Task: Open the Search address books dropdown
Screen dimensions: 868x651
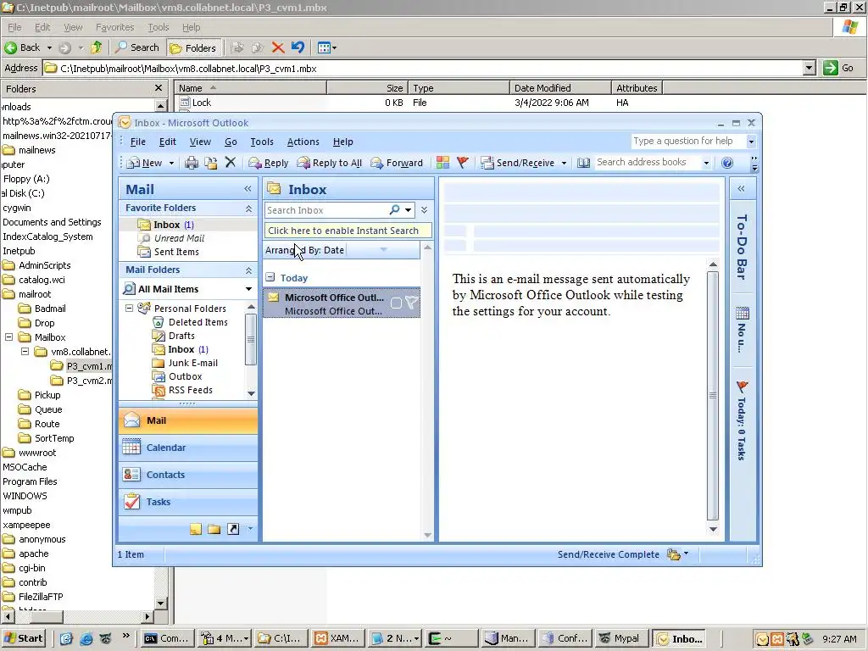Action: [706, 163]
